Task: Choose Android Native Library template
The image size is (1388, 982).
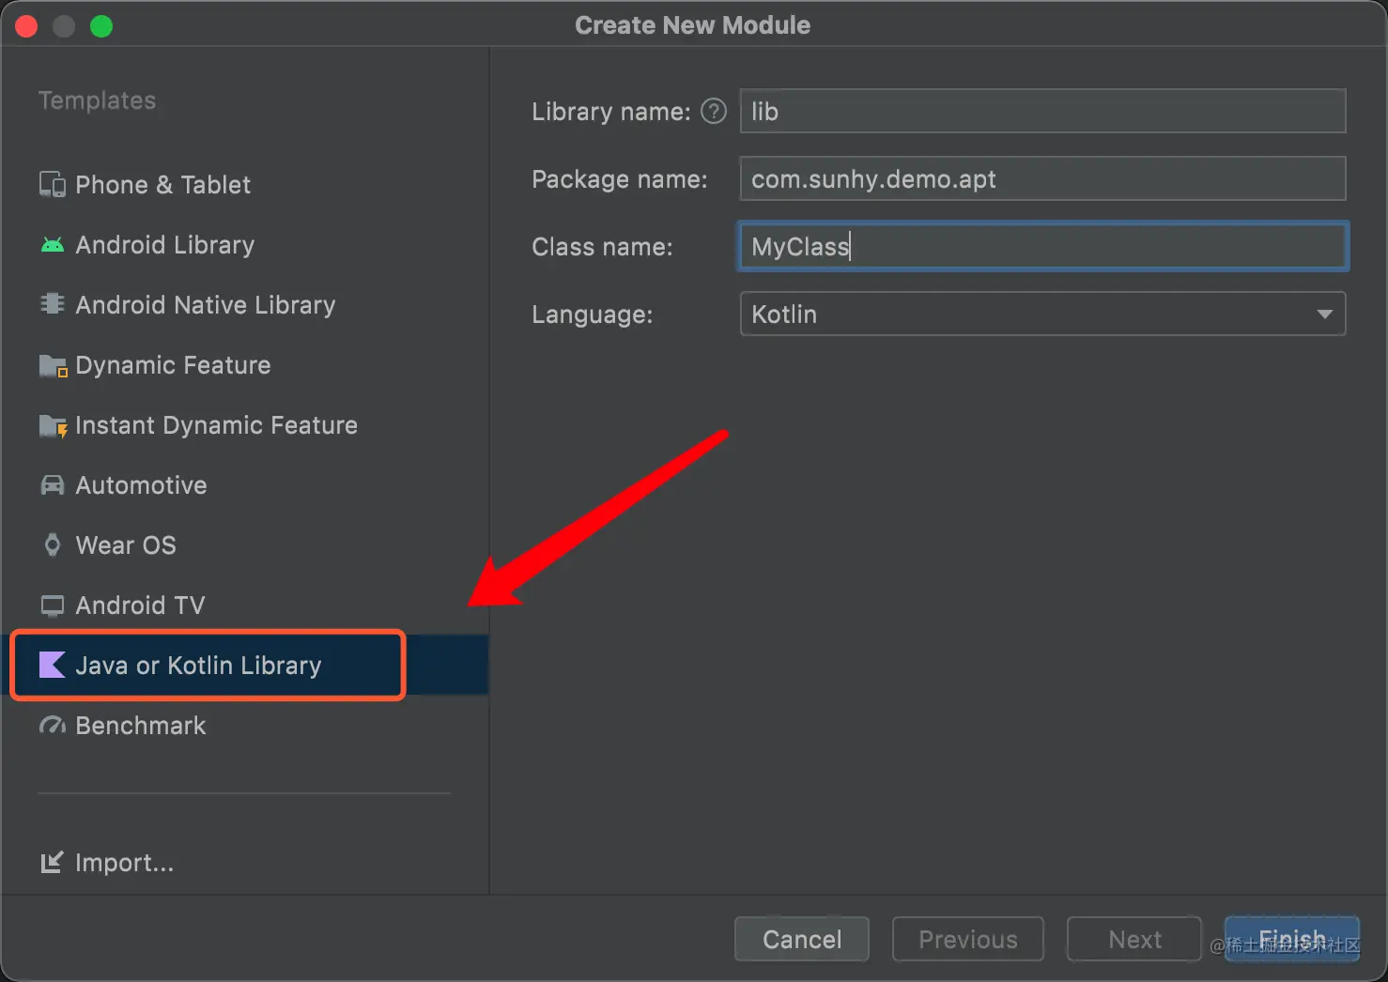Action: [206, 305]
